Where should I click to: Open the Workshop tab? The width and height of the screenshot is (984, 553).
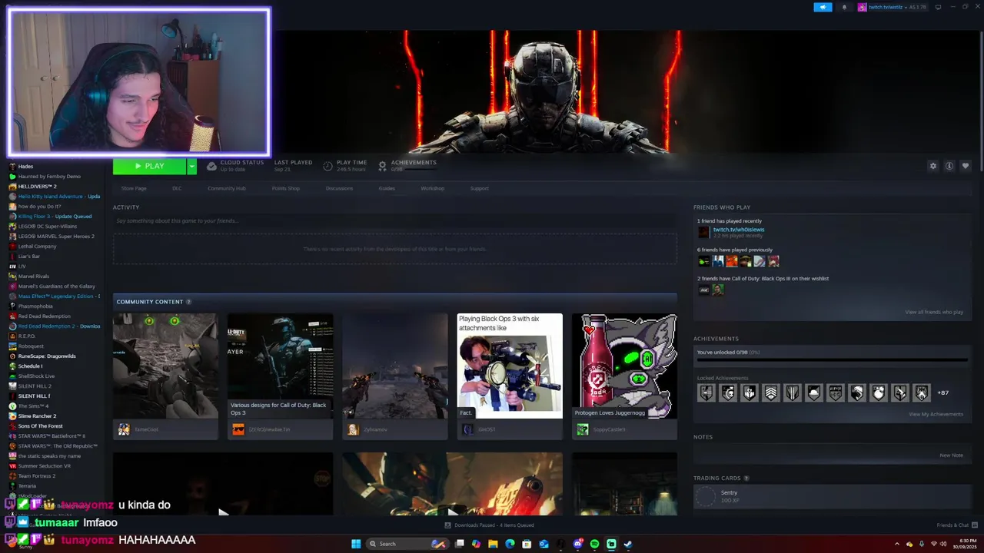click(432, 188)
